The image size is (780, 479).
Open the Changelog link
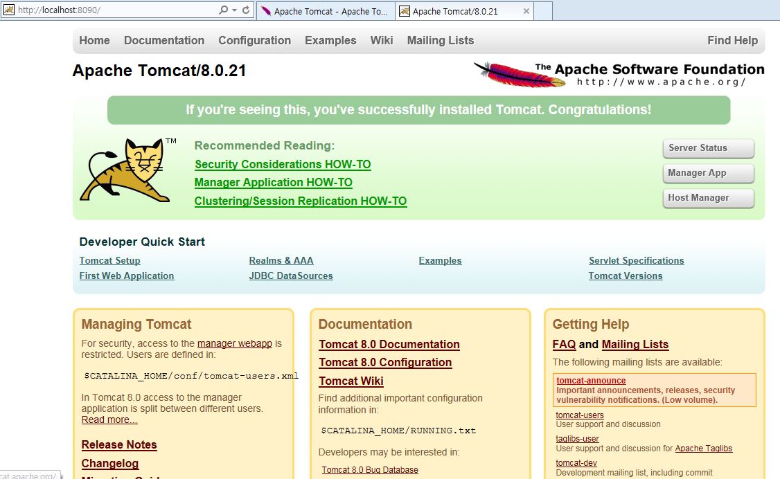tap(110, 464)
